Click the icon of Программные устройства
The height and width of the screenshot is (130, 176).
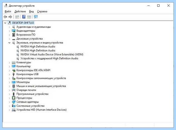click(x=13, y=94)
